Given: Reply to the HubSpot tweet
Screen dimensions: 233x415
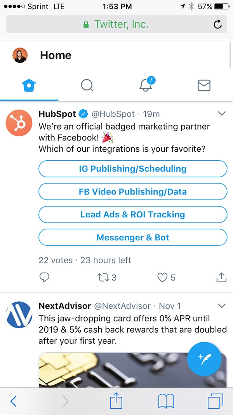Looking at the screenshot, I should [x=45, y=277].
